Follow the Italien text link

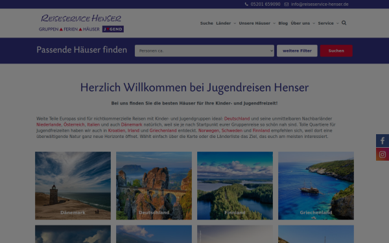(x=93, y=124)
